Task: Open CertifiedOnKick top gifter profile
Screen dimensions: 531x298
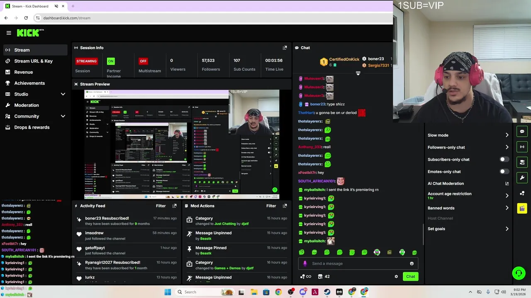Action: tap(344, 59)
